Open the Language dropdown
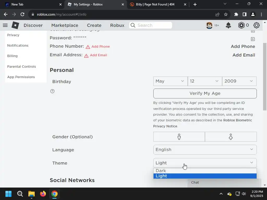The height and width of the screenshot is (200, 267). (205, 150)
